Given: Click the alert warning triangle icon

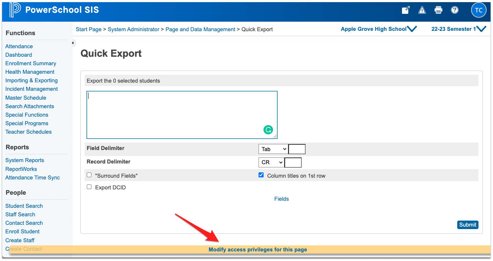Looking at the screenshot, I should pyautogui.click(x=422, y=10).
